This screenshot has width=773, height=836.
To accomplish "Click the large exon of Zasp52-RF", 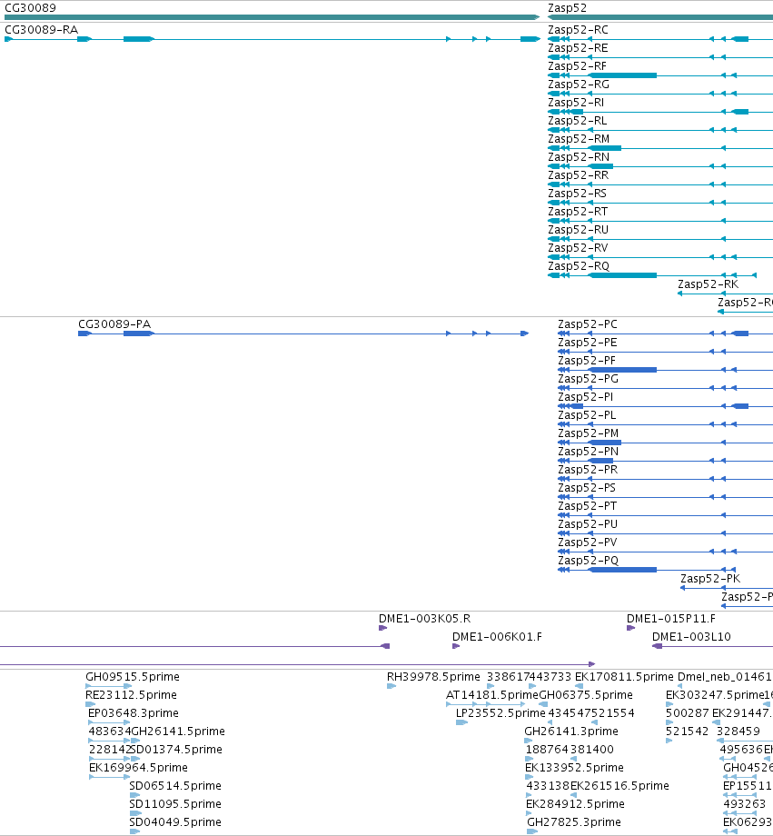I will pos(622,75).
